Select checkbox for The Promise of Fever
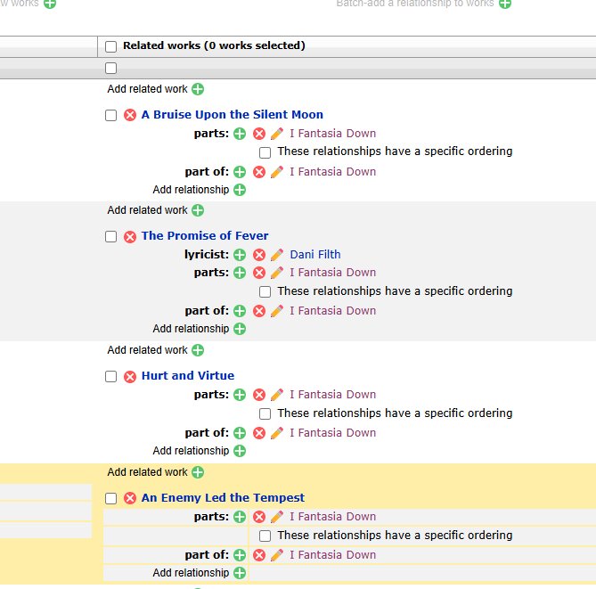Image resolution: width=596 pixels, height=589 pixels. (110, 236)
